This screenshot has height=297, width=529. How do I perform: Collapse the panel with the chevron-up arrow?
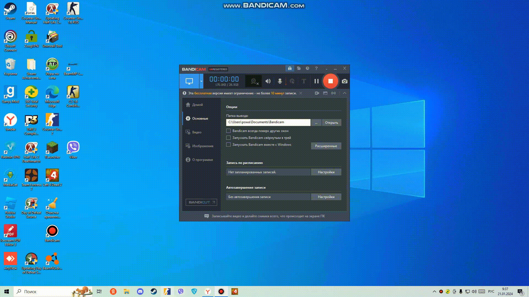pyautogui.click(x=344, y=93)
